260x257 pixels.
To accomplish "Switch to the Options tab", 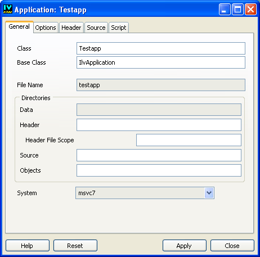I will [46, 28].
